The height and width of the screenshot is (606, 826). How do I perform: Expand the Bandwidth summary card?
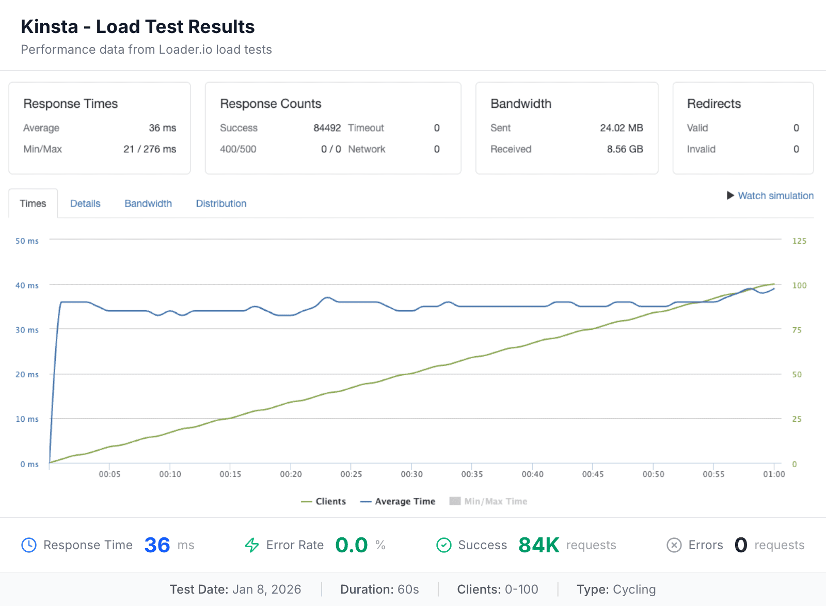tap(566, 128)
